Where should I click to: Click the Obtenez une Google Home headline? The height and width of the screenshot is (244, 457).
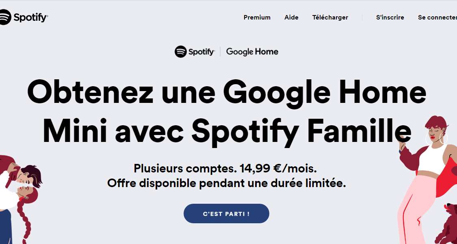point(227,92)
